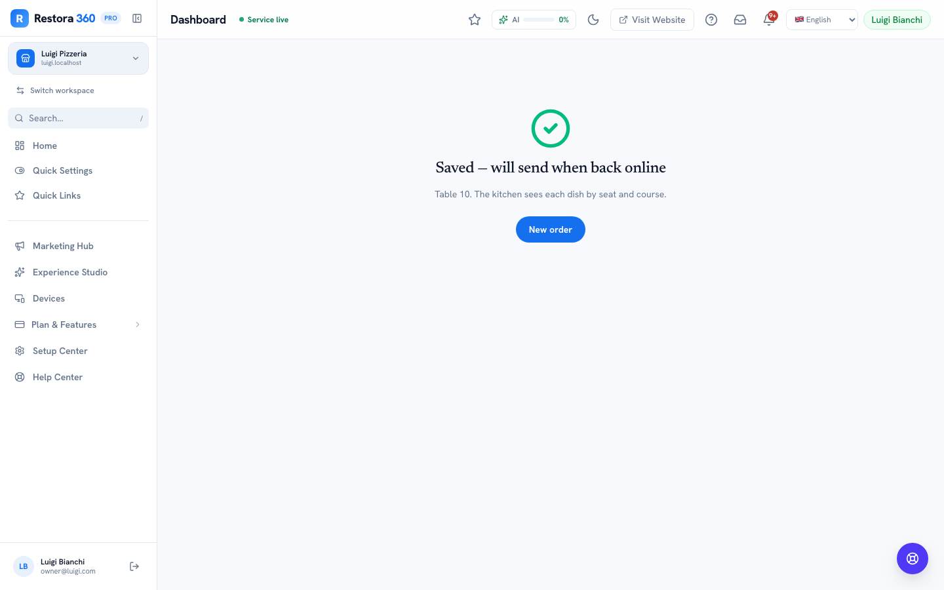The height and width of the screenshot is (590, 944).
Task: Click the green saved checkmark icon
Action: (x=551, y=128)
